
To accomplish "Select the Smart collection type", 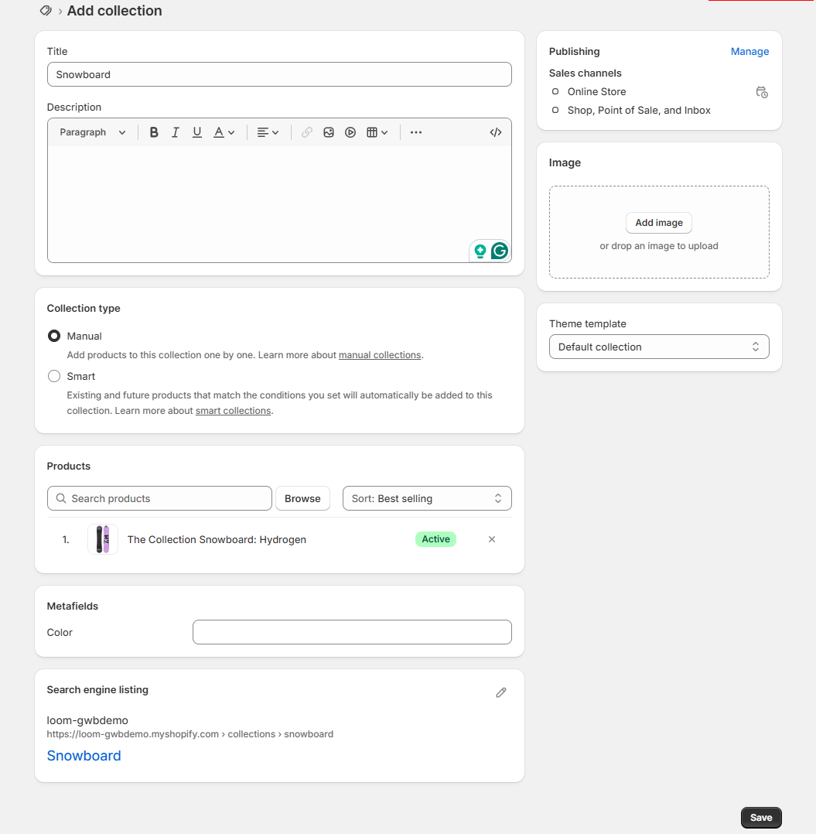I will click(x=54, y=377).
